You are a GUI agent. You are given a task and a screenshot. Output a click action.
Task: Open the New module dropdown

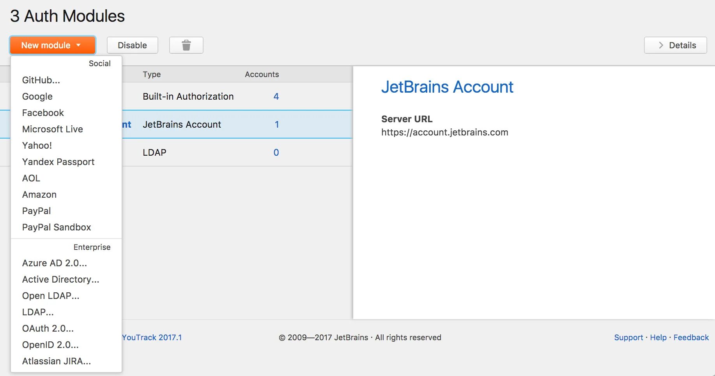pyautogui.click(x=52, y=45)
